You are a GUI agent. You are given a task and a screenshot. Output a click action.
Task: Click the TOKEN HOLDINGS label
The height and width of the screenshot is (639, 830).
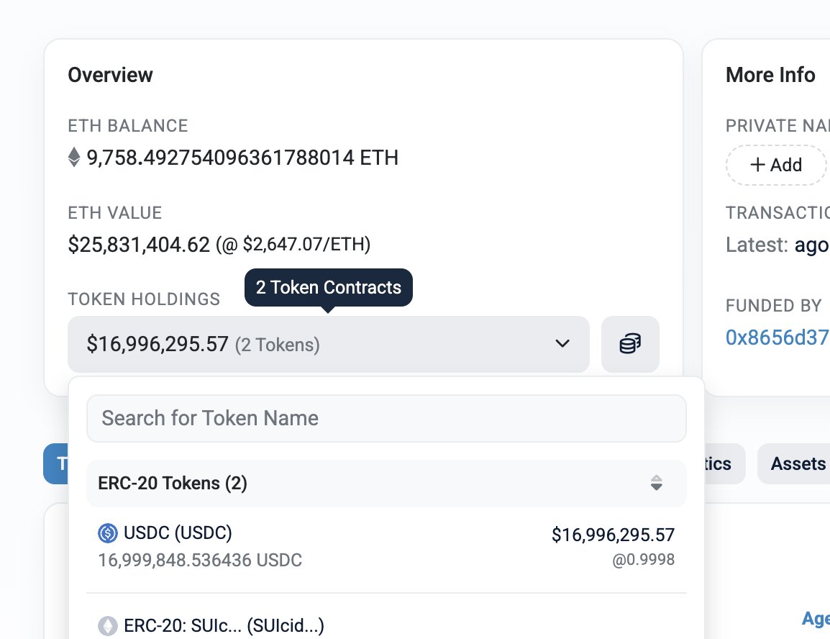coord(144,299)
